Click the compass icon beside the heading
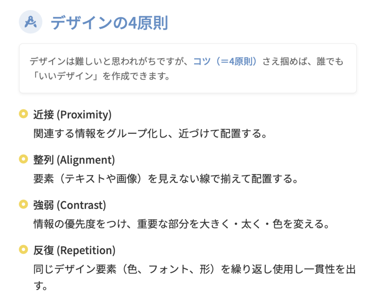The image size is (368, 300). [x=31, y=22]
